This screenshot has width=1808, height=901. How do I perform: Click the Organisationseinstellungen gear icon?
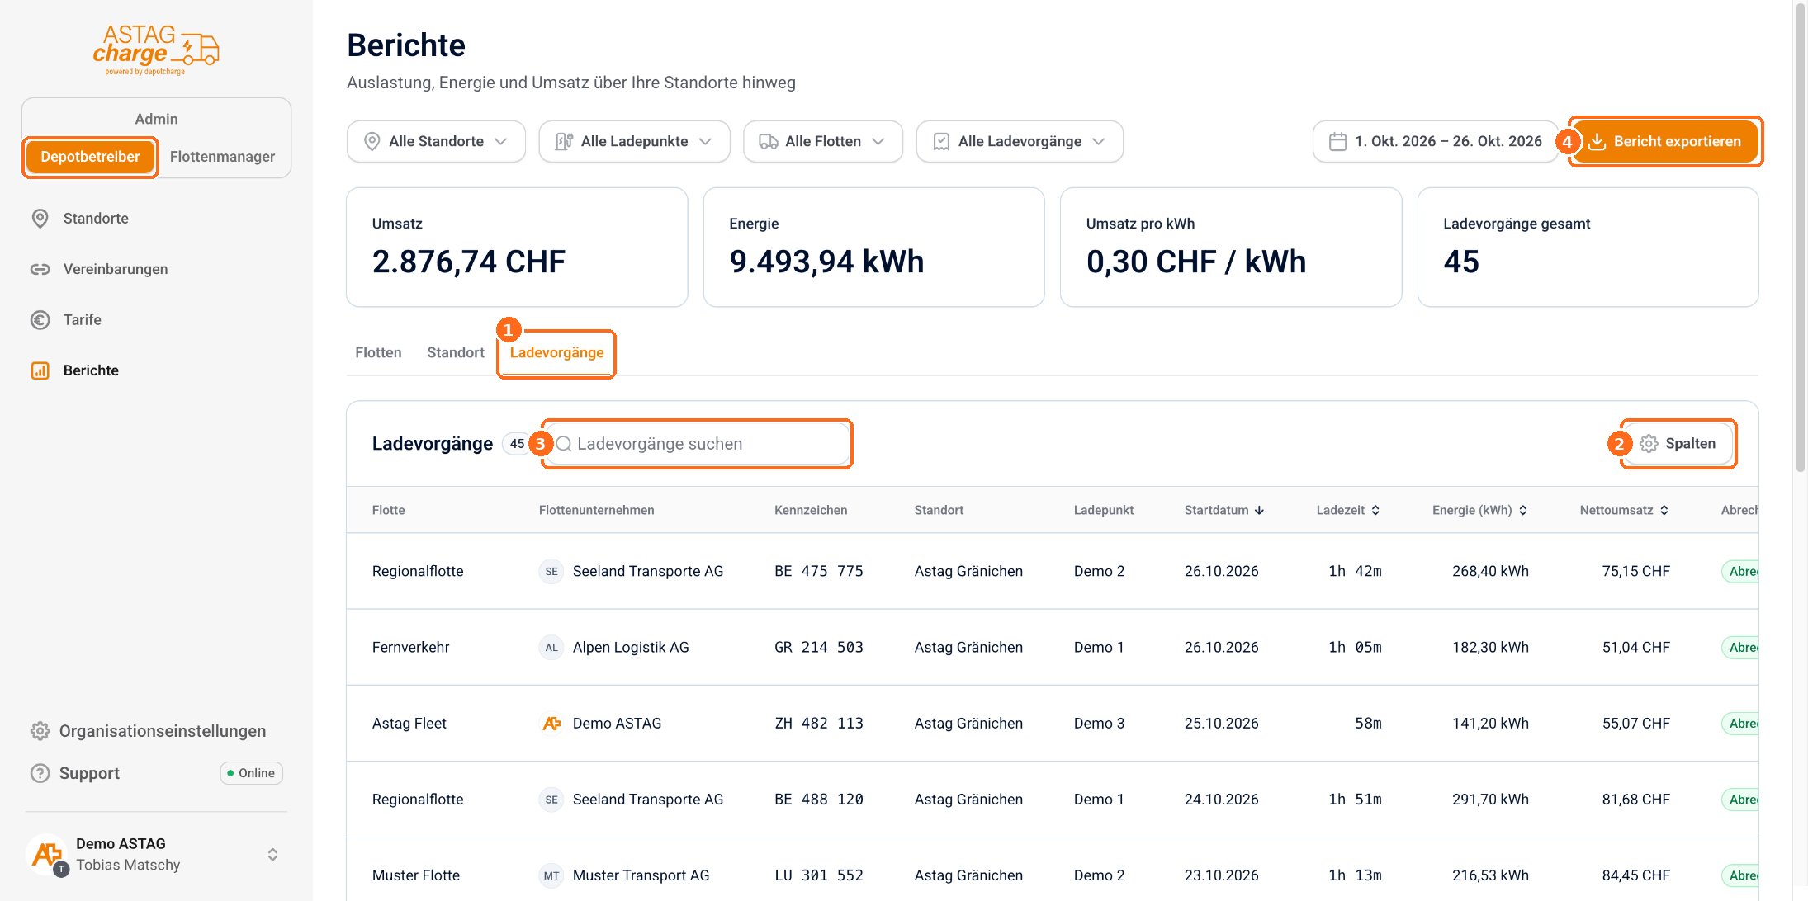pos(40,731)
